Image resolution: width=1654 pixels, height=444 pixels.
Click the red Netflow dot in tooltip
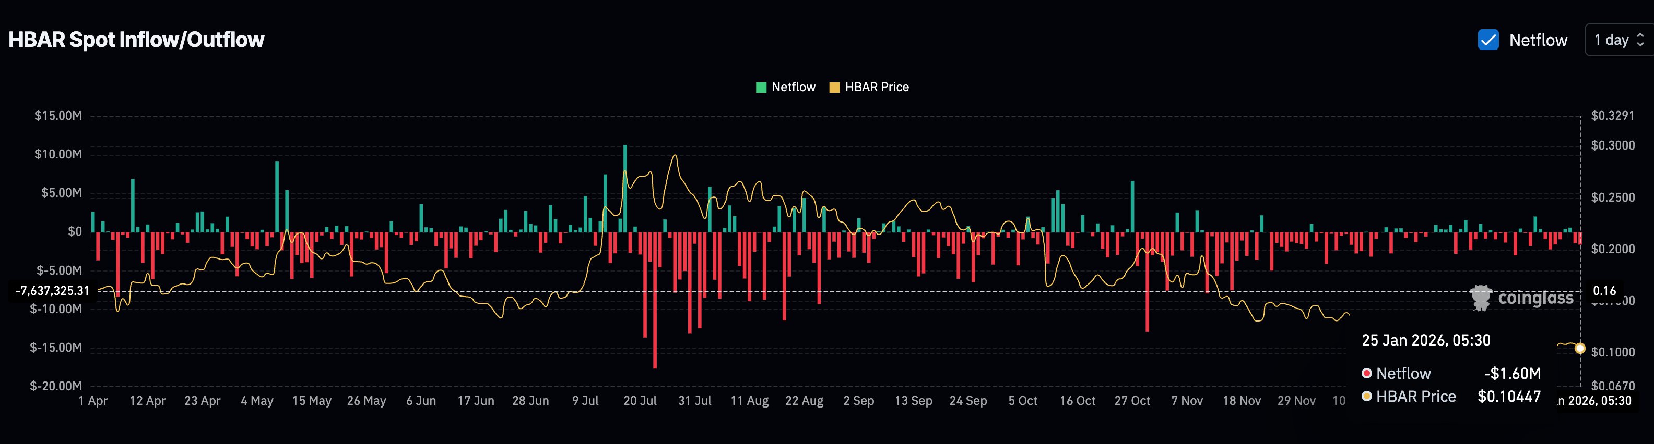point(1367,374)
